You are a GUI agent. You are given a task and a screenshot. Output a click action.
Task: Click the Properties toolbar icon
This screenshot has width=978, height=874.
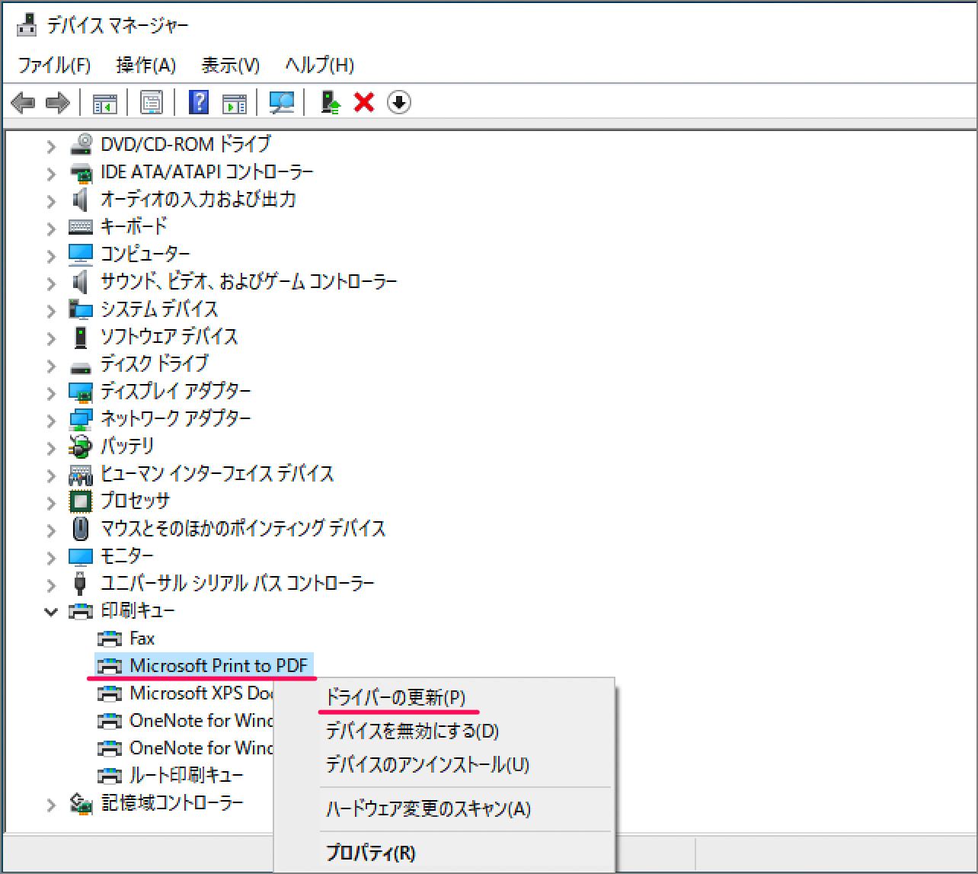152,102
